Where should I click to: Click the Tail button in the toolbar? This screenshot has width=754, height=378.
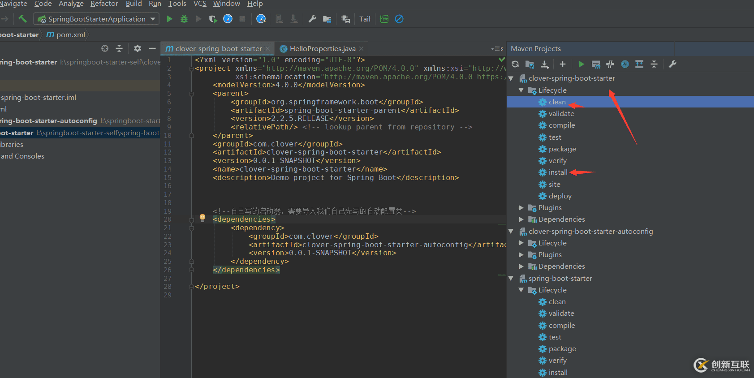click(x=365, y=19)
